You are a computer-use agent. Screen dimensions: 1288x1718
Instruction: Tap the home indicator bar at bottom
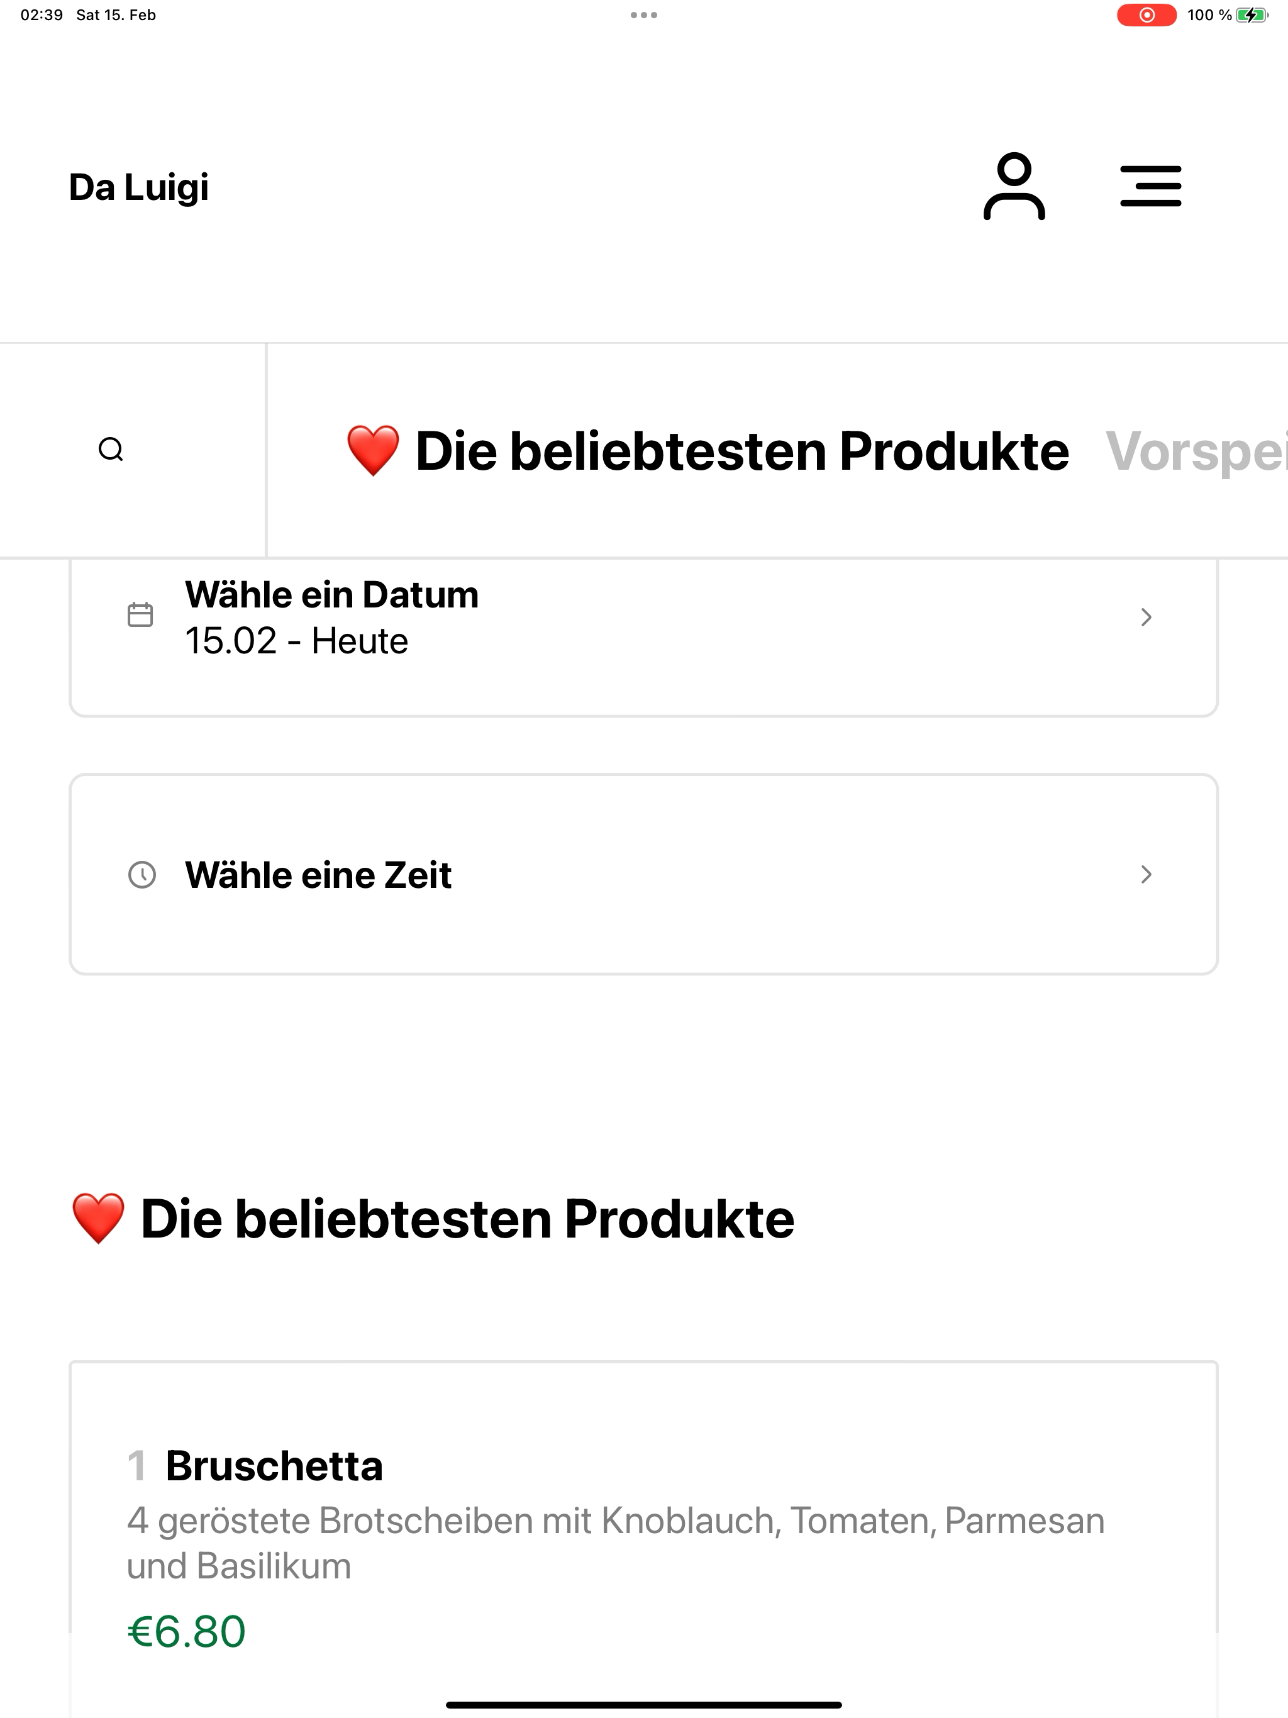pos(644,1705)
